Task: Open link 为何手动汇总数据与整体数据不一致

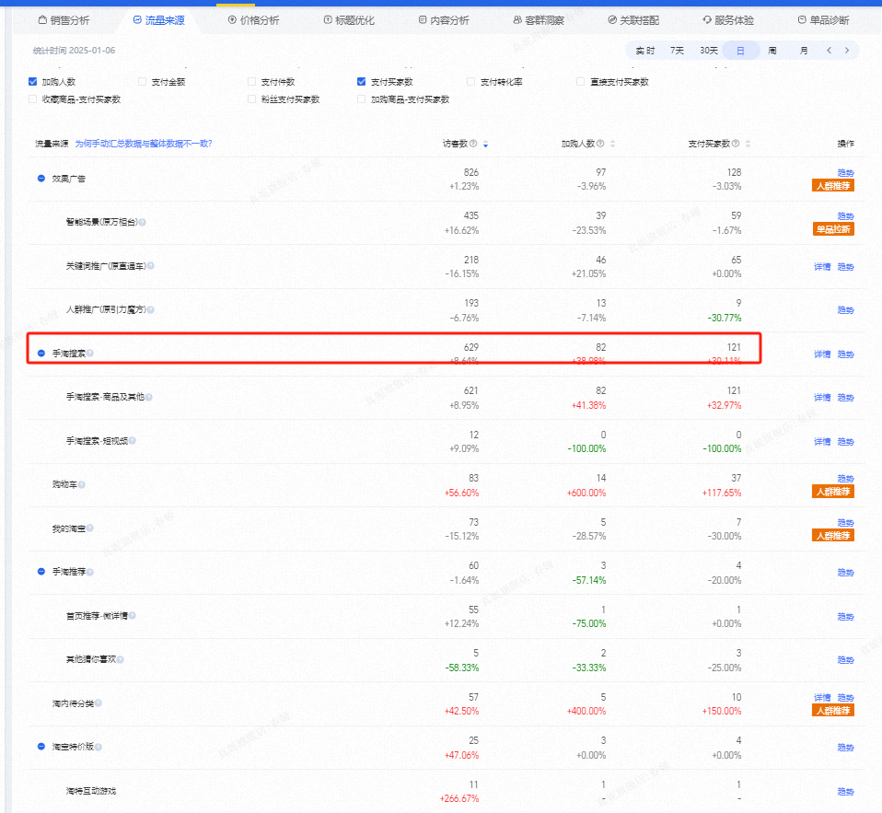Action: (143, 144)
